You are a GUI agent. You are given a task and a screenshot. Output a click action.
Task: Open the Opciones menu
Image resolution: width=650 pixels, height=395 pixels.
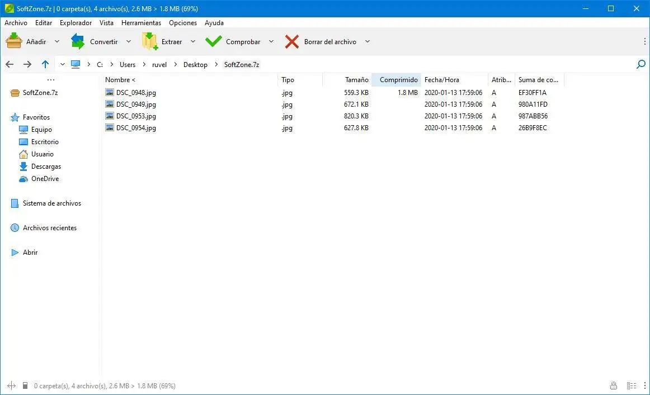coord(183,23)
